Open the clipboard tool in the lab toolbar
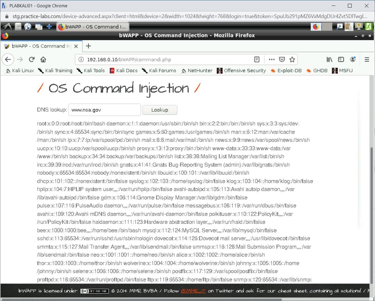Image resolution: width=375 pixels, height=301 pixels. click(x=349, y=27)
